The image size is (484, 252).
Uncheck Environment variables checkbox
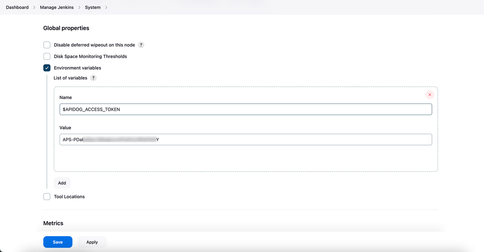pyautogui.click(x=47, y=68)
